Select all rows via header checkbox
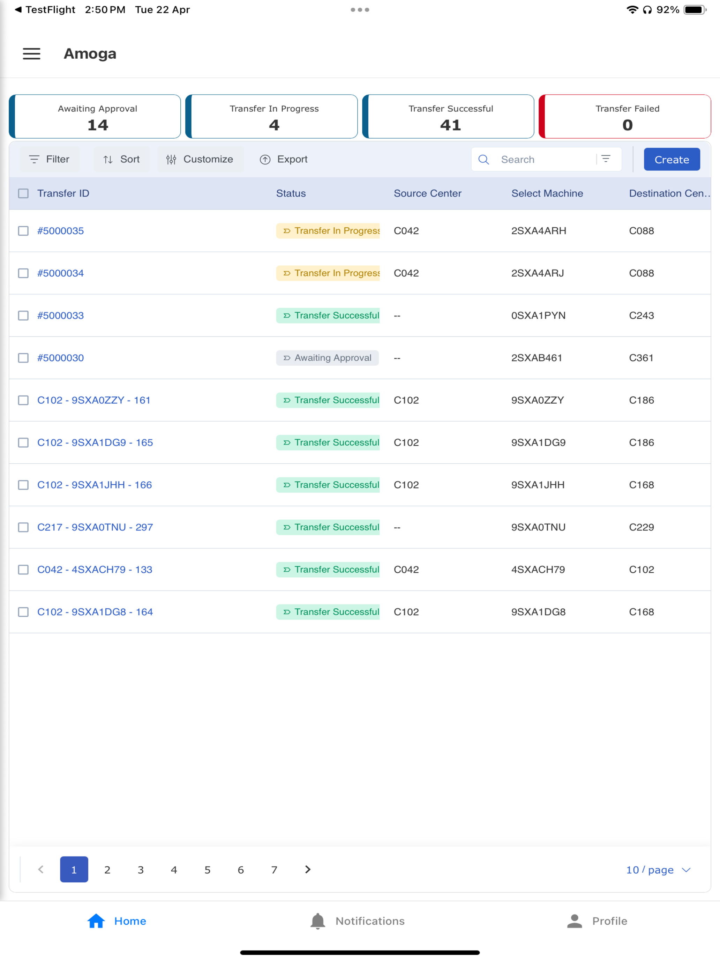The height and width of the screenshot is (961, 720). tap(23, 193)
